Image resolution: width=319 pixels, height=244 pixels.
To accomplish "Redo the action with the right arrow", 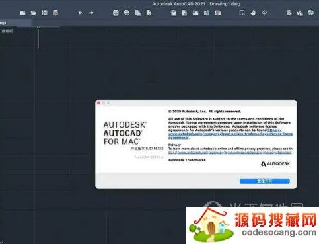I will [91, 13].
